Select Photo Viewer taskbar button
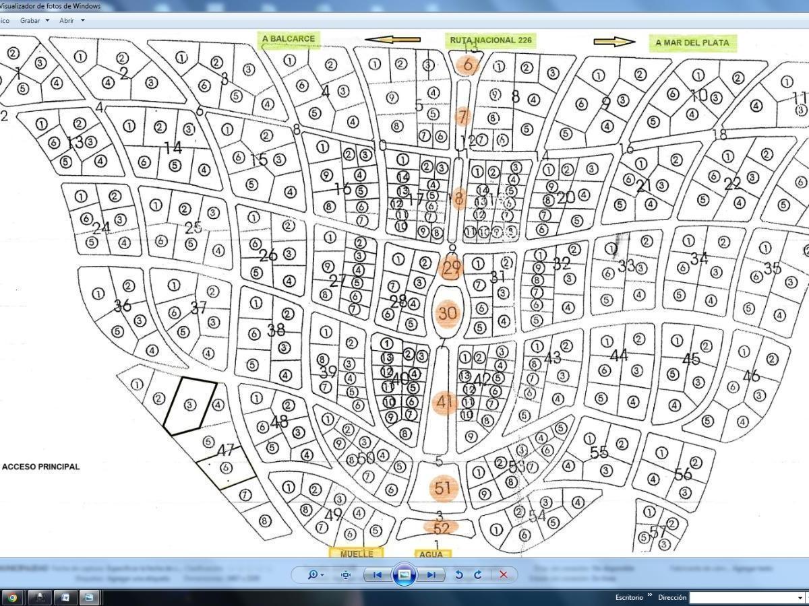Image resolution: width=809 pixels, height=606 pixels. point(89,597)
